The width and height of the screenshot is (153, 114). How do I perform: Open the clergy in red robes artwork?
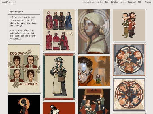pos(59,30)
